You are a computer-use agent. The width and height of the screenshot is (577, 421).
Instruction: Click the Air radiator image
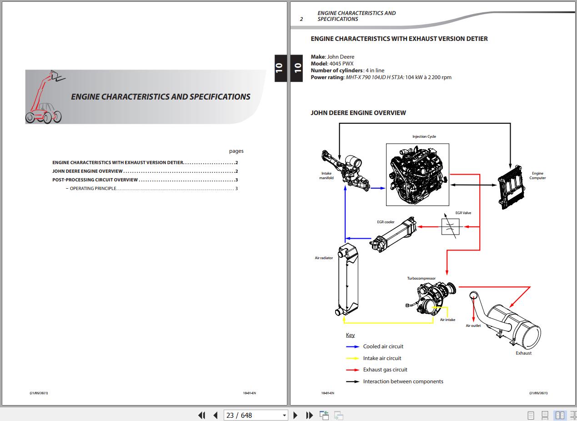click(347, 280)
